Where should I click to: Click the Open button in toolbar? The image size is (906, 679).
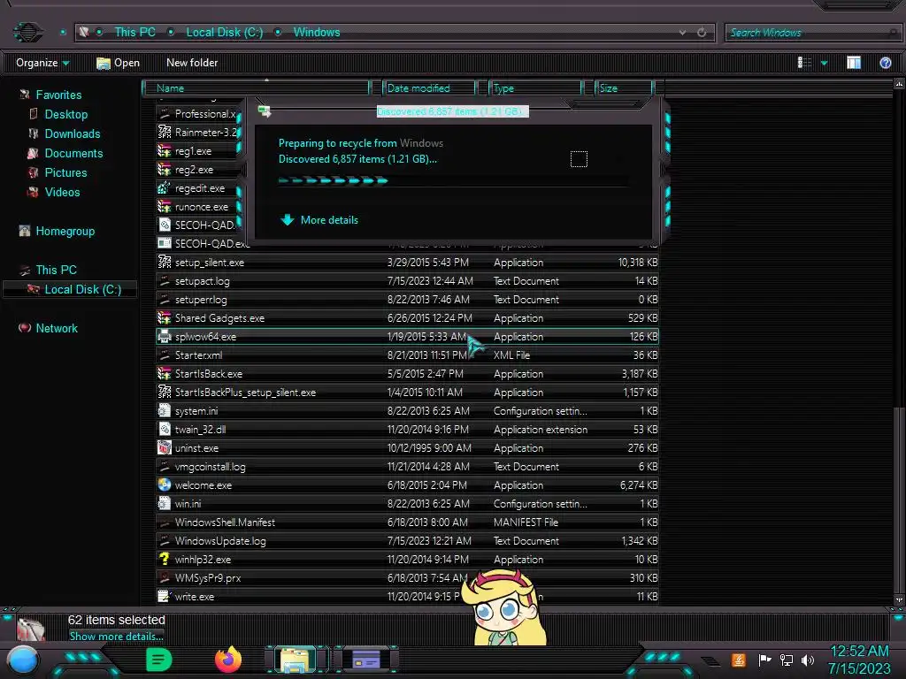[118, 63]
